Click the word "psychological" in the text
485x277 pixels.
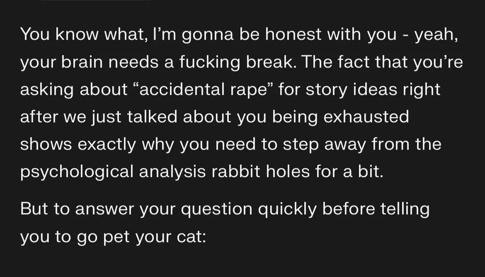77,172
